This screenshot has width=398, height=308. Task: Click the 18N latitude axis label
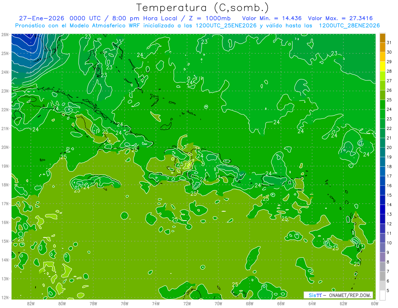click(5, 185)
